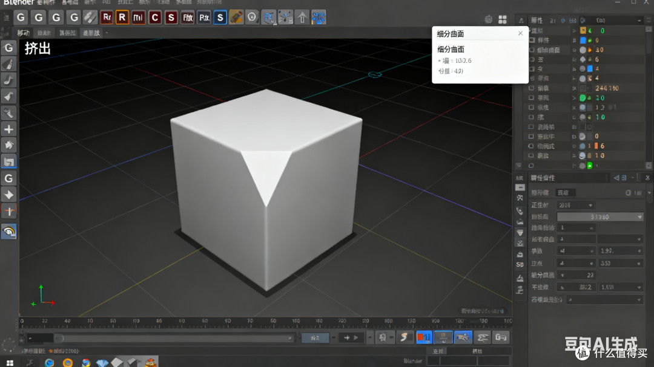Click the rightmost key-shaped icon in timeline bar
Viewport: 654px width, 367px height.
(x=501, y=337)
